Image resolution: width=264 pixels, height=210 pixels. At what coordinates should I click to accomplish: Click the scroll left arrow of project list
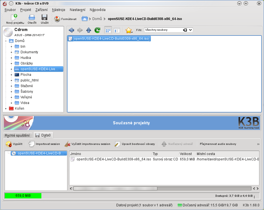(x=71, y=189)
